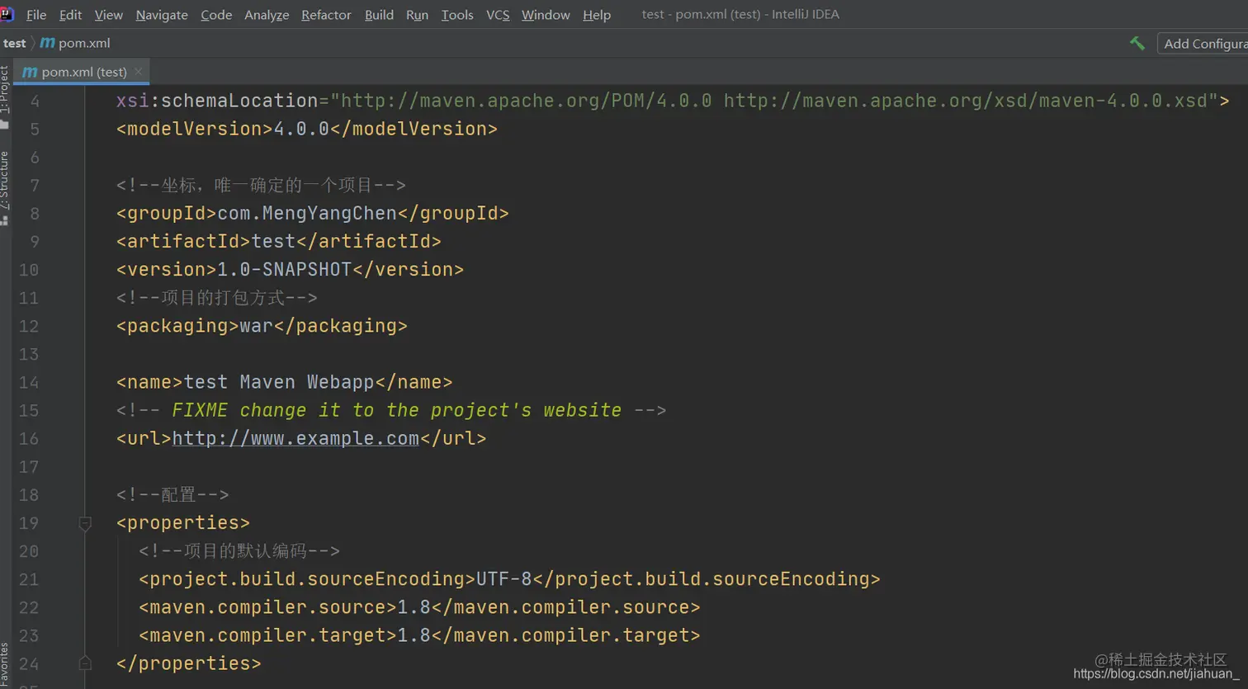1248x689 pixels.
Task: Click the xsi:schemaLocation attribute name
Action: coord(217,101)
